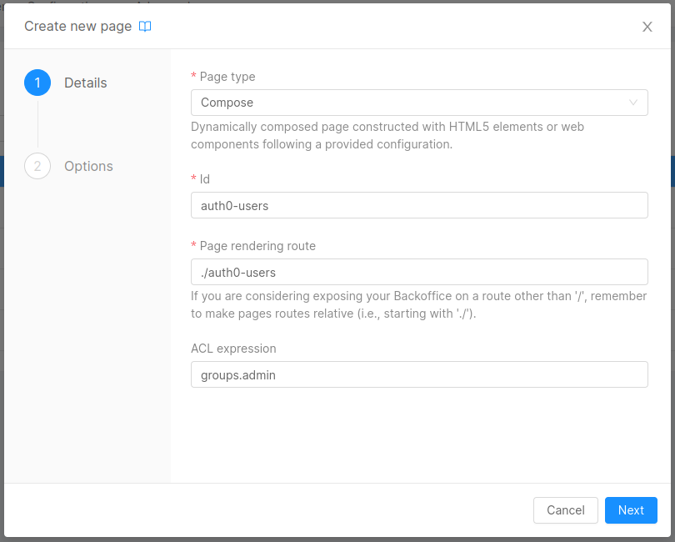Click the Page rendering route field

tap(419, 272)
